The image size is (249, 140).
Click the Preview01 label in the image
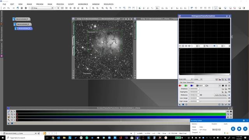point(87,73)
